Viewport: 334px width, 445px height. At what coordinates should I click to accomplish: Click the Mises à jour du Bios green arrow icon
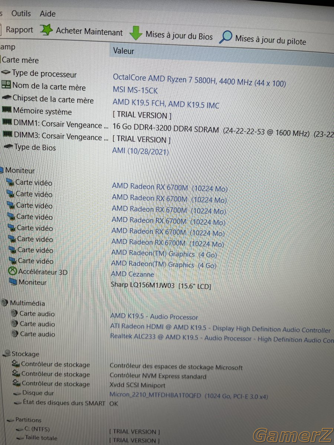[x=136, y=33]
